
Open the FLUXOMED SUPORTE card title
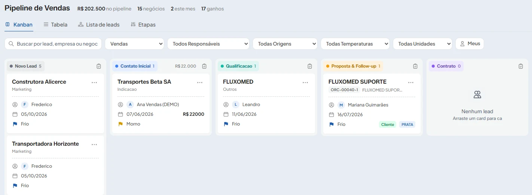[357, 82]
